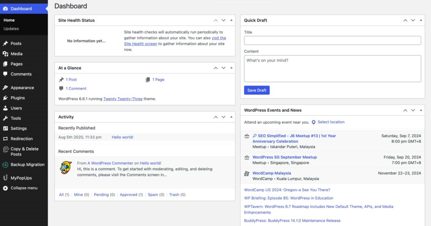Click the Comments speech bubble icon in sidebar
The width and height of the screenshot is (431, 226).
click(x=5, y=74)
